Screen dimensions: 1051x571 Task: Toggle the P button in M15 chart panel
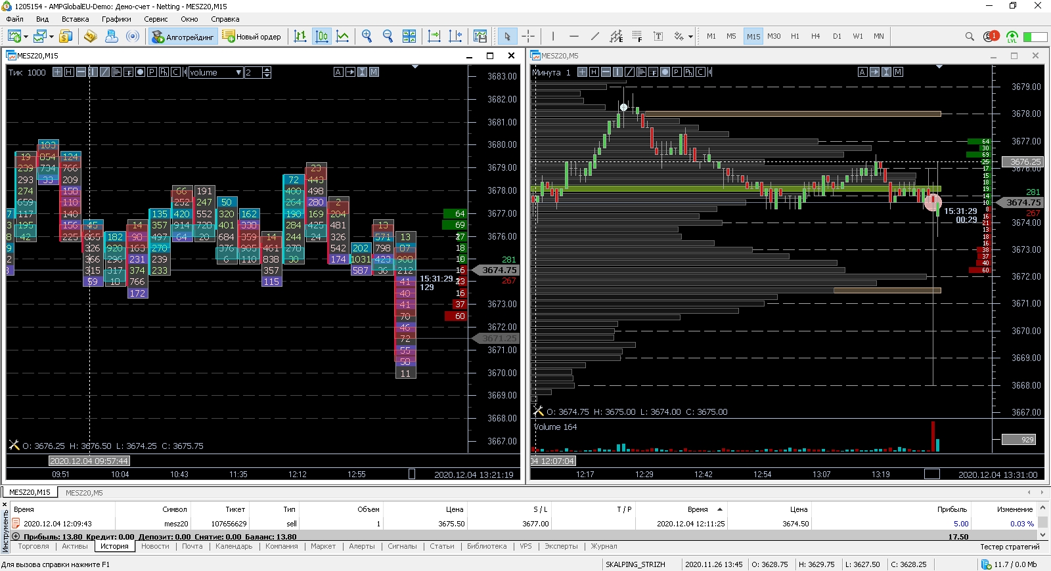[x=152, y=72]
